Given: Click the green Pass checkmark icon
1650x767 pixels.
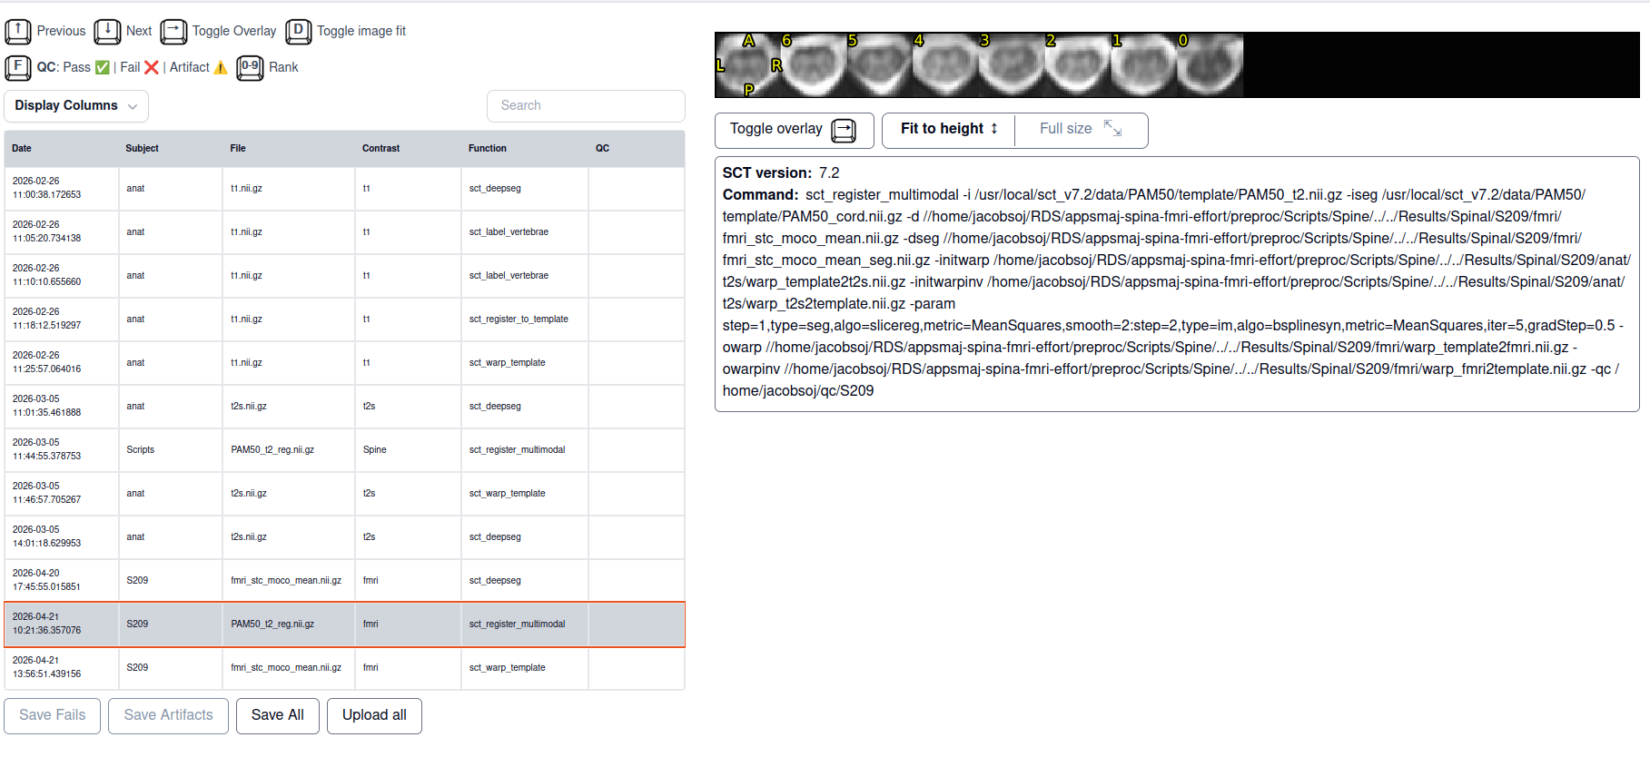Looking at the screenshot, I should pos(103,68).
